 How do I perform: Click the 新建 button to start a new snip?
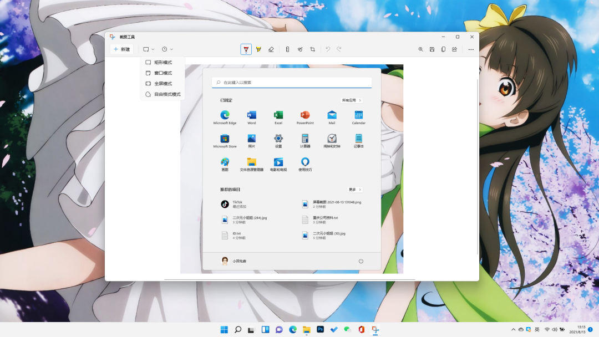(121, 49)
